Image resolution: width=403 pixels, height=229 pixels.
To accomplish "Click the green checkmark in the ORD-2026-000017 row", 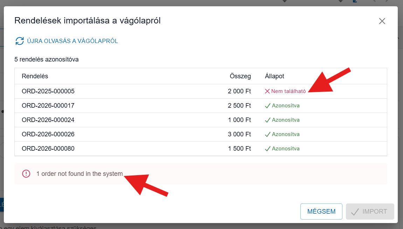I will (x=267, y=106).
